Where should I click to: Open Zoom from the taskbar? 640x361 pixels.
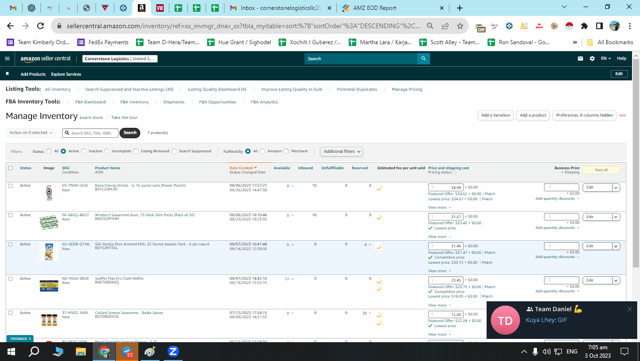point(173,352)
